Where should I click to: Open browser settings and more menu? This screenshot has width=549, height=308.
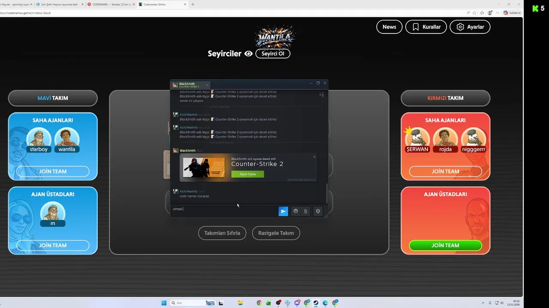(x=498, y=13)
